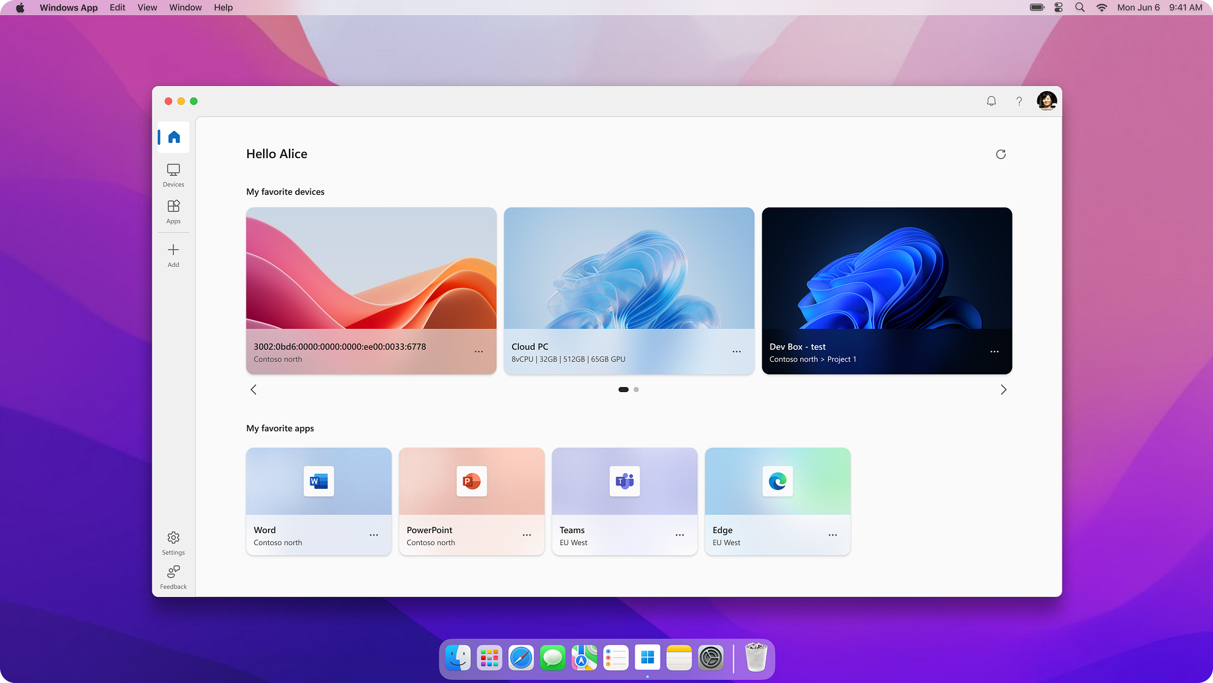Open the Cloud PC overflow menu
The width and height of the screenshot is (1213, 683).
click(736, 352)
